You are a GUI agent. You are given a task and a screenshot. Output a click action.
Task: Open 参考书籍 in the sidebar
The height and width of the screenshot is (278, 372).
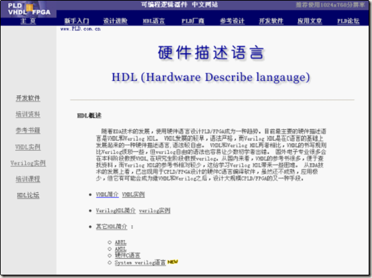pos(28,130)
